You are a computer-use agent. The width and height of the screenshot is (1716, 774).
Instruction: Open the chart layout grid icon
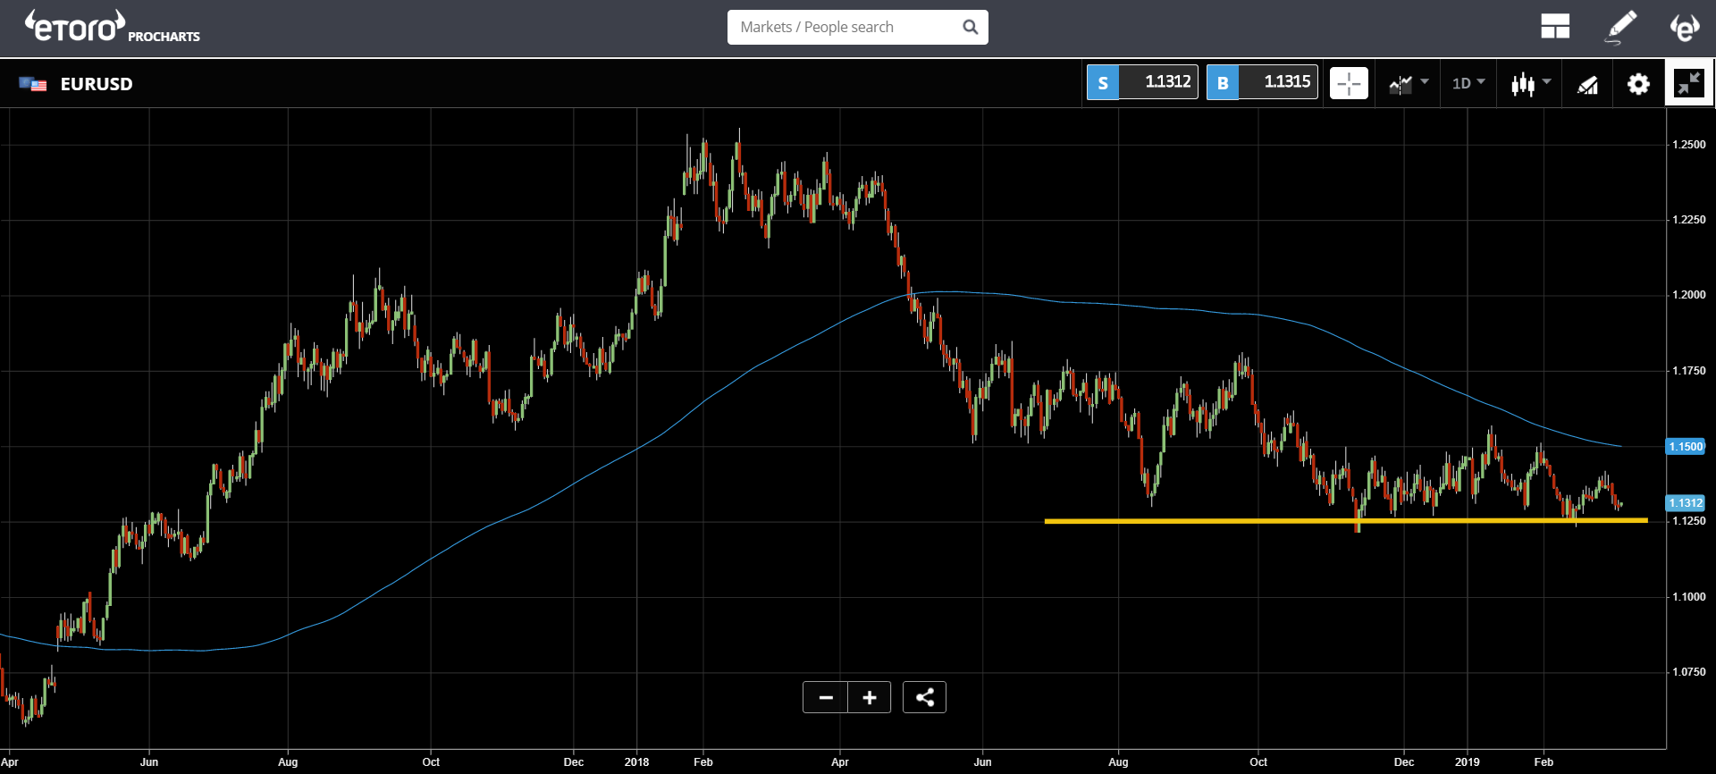(1555, 27)
